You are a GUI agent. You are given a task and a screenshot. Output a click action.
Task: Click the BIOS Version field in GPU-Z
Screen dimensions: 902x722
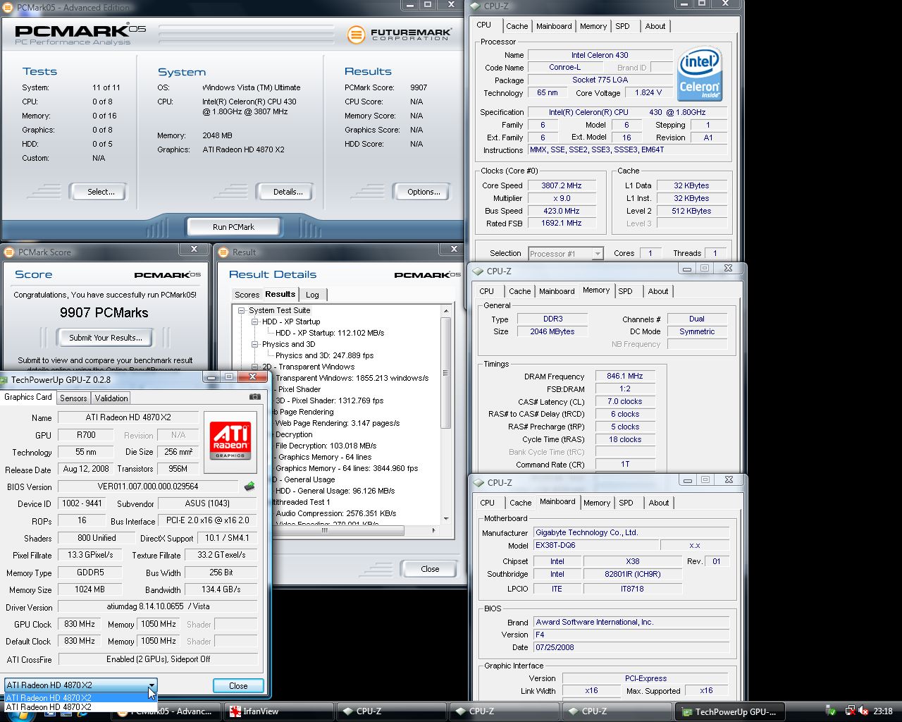click(148, 487)
